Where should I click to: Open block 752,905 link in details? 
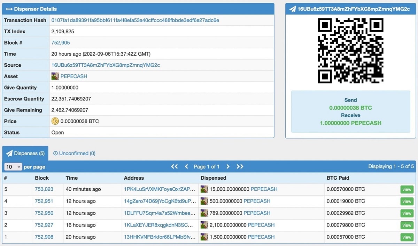click(61, 43)
